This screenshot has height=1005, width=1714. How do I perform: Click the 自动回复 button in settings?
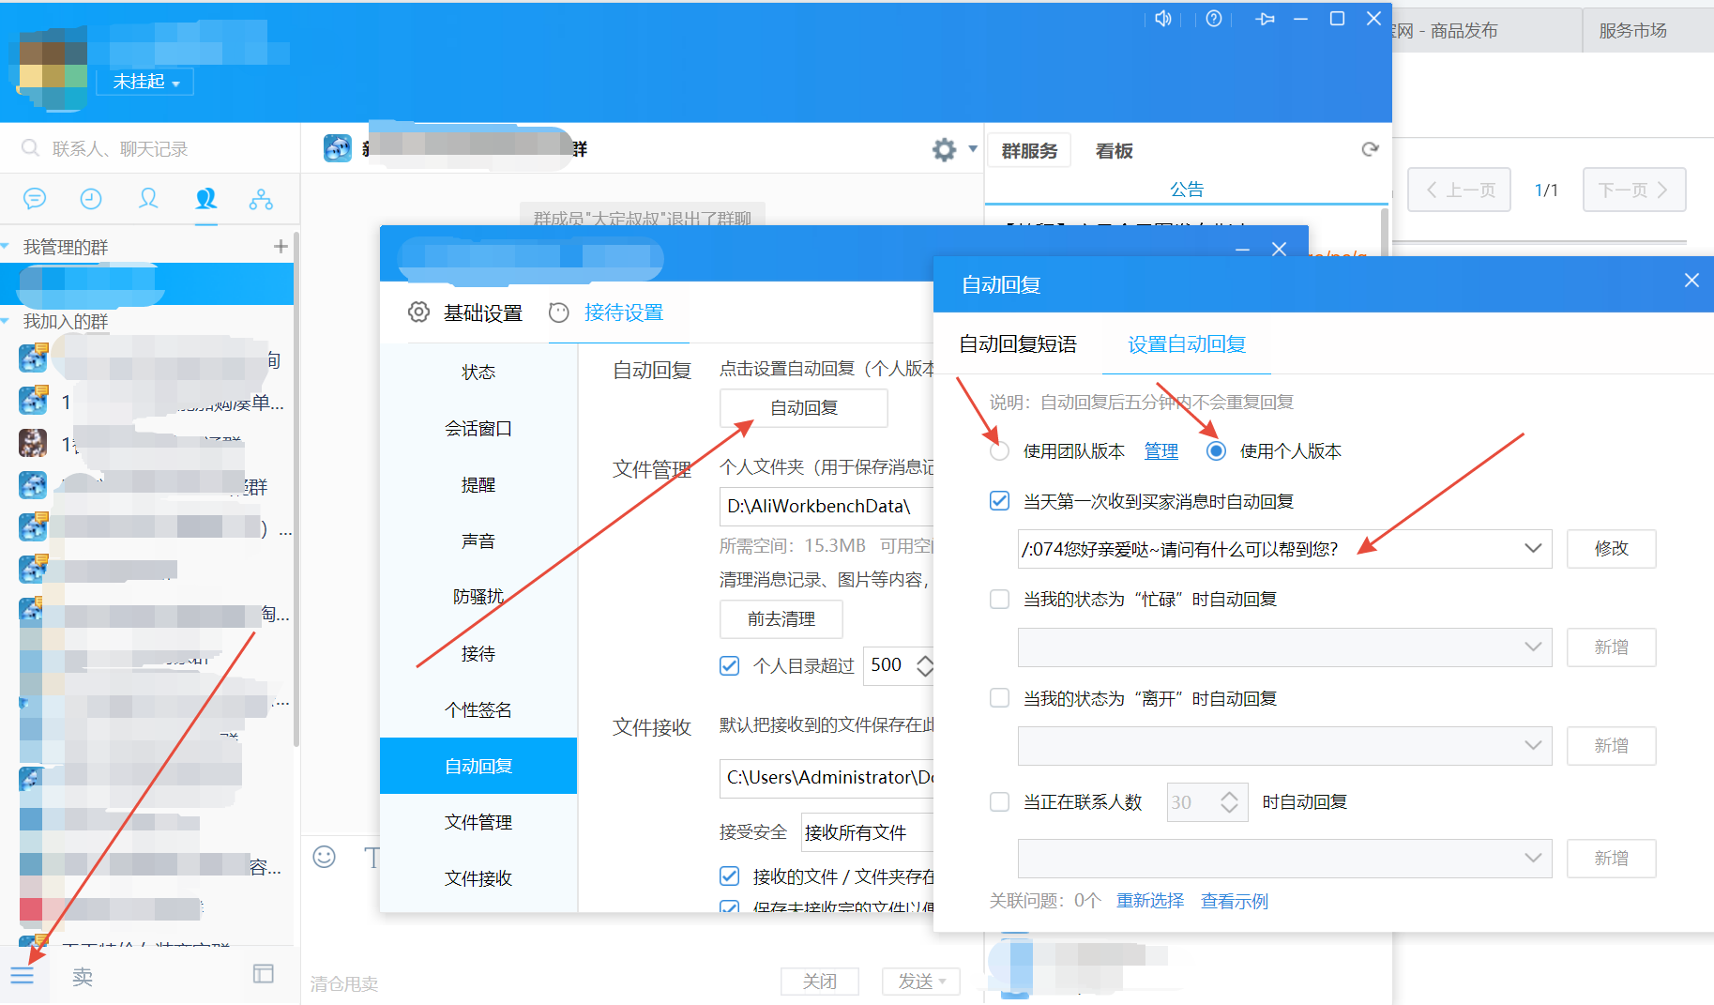click(x=803, y=408)
